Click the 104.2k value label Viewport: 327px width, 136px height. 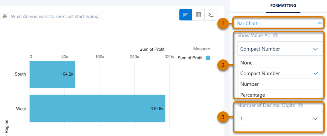coord(67,74)
